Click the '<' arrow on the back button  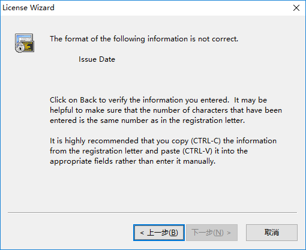click(x=142, y=233)
